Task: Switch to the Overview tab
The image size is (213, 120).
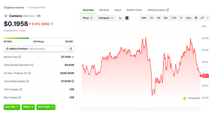Action: point(88,10)
